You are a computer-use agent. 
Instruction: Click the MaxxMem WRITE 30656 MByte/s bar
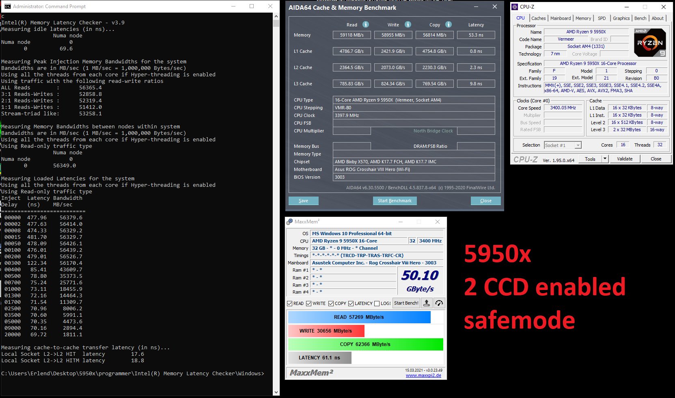(326, 331)
